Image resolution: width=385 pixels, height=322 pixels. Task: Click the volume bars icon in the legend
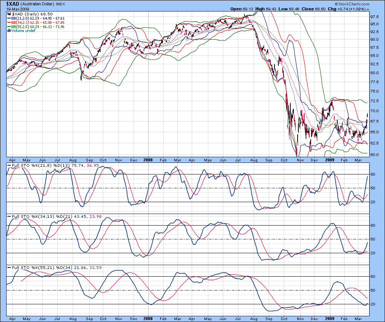tap(9, 31)
